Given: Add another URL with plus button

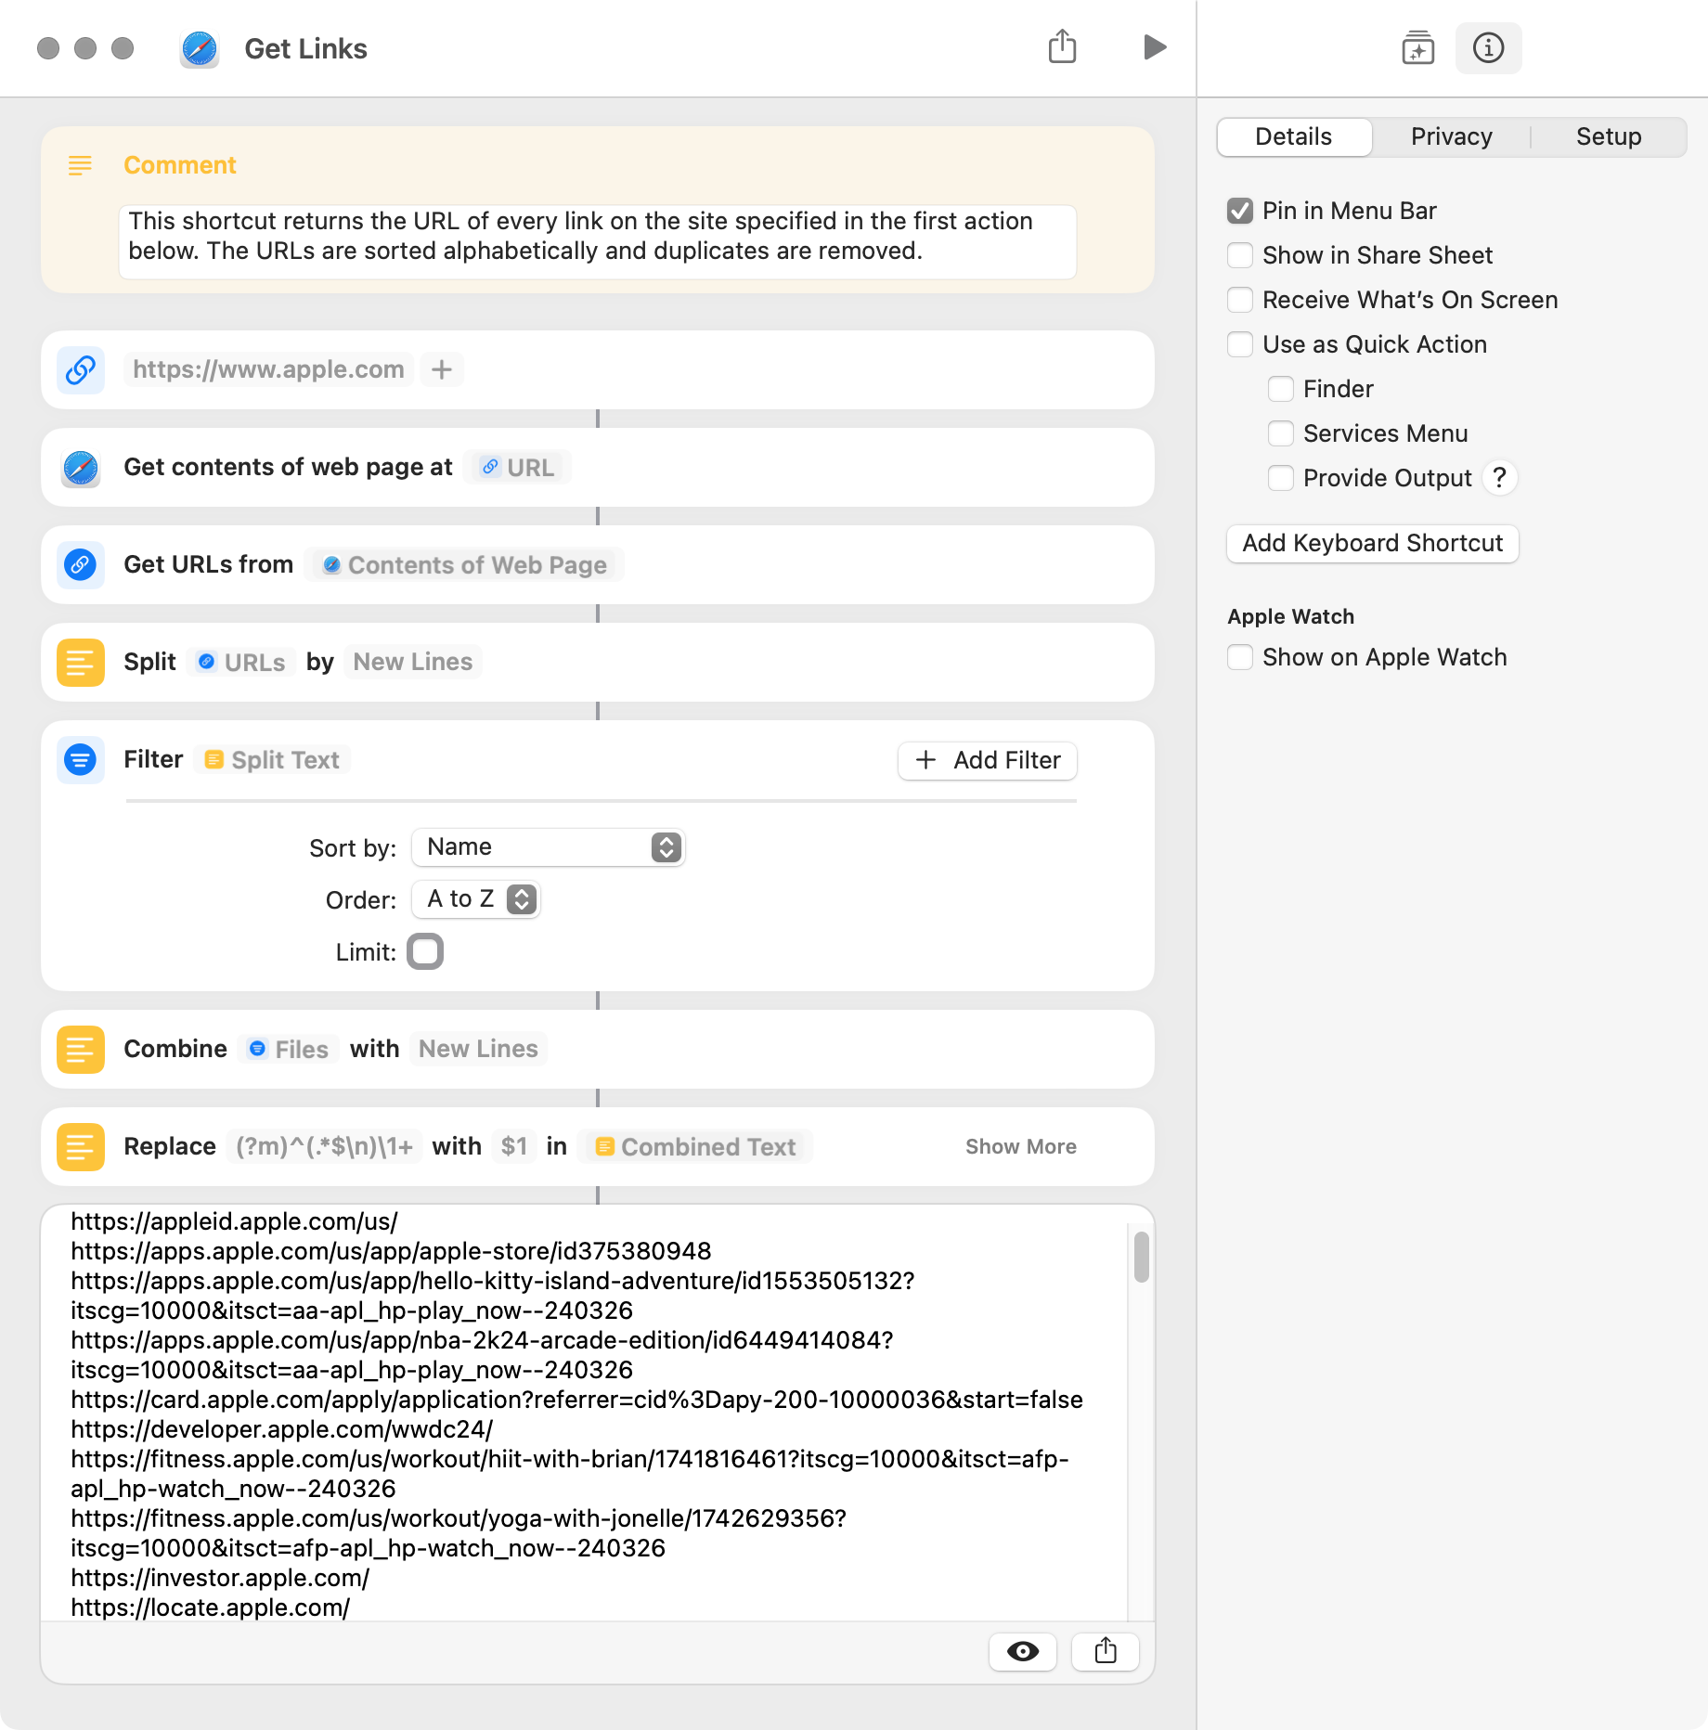Looking at the screenshot, I should point(442,369).
